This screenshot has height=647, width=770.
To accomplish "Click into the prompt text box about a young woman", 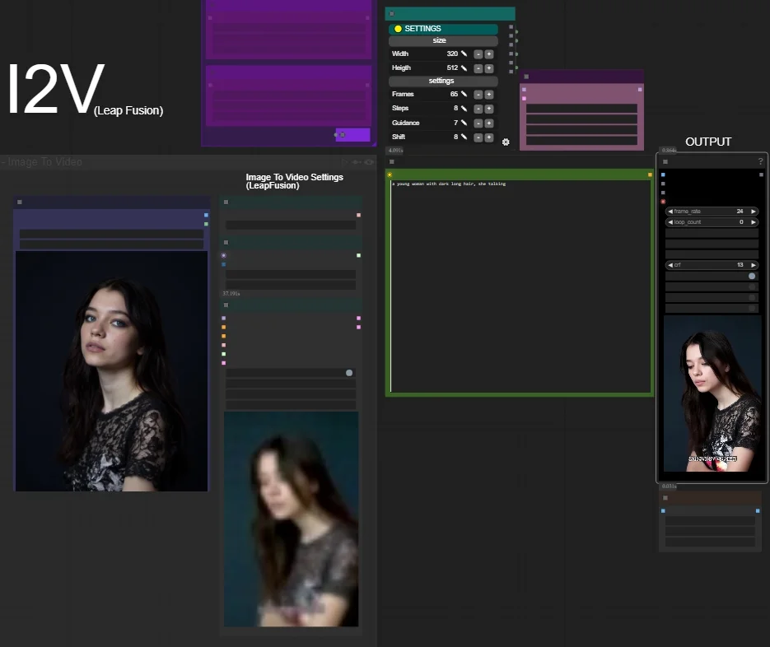I will pyautogui.click(x=520, y=286).
